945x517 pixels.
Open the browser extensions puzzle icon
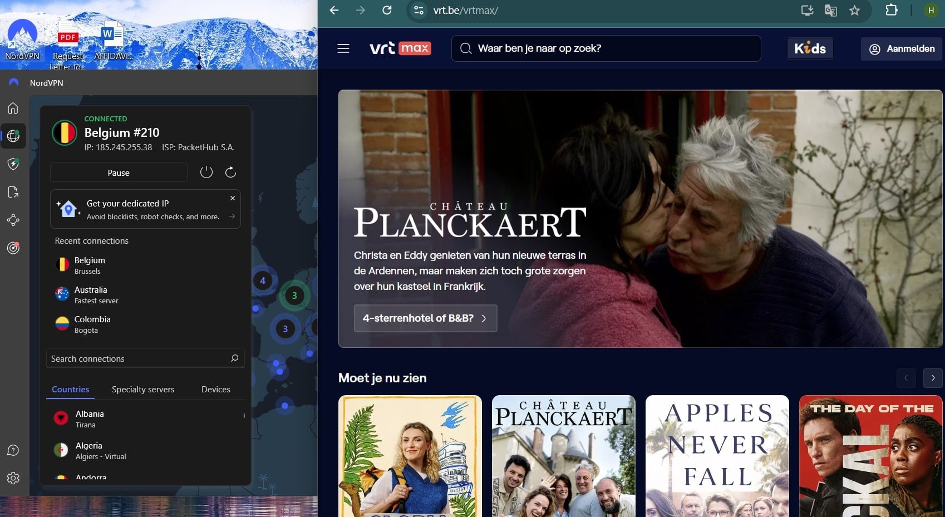(891, 10)
